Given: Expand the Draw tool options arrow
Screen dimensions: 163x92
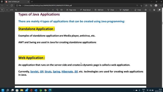Looking at the screenshot, I should pyautogui.click(x=116, y=10).
